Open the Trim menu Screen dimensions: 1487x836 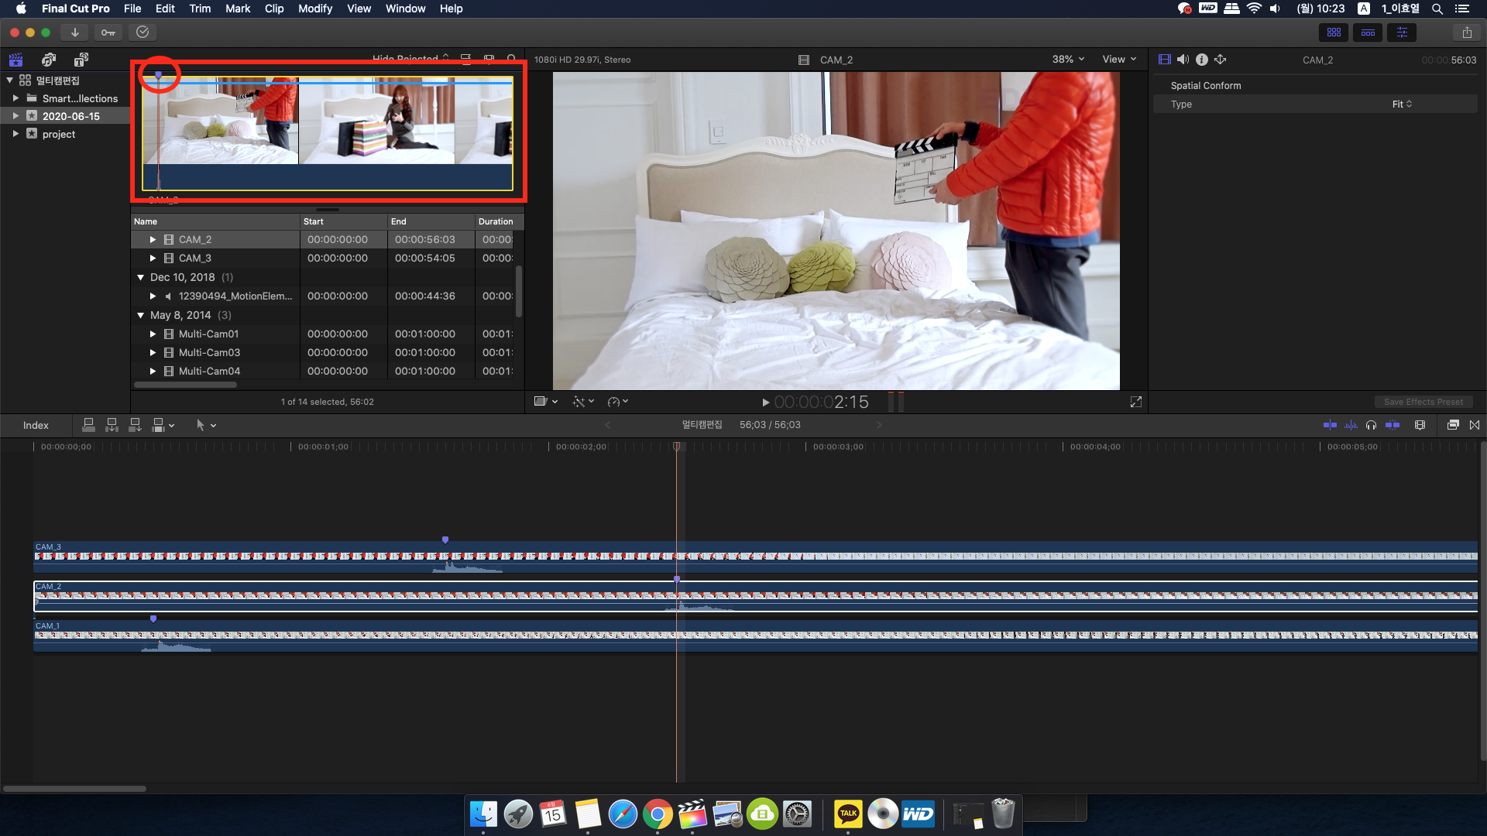(x=200, y=9)
